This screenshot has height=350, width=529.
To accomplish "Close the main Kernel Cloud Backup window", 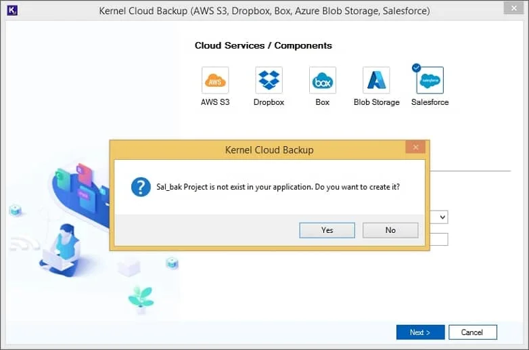I will tap(513, 7).
